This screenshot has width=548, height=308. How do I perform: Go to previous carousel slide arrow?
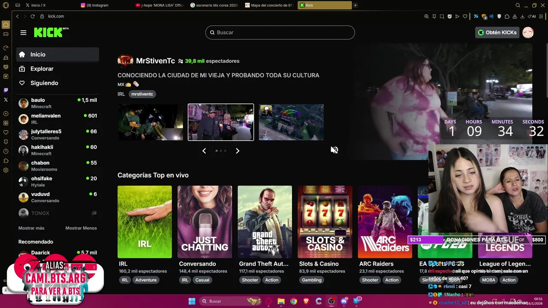[x=204, y=151]
